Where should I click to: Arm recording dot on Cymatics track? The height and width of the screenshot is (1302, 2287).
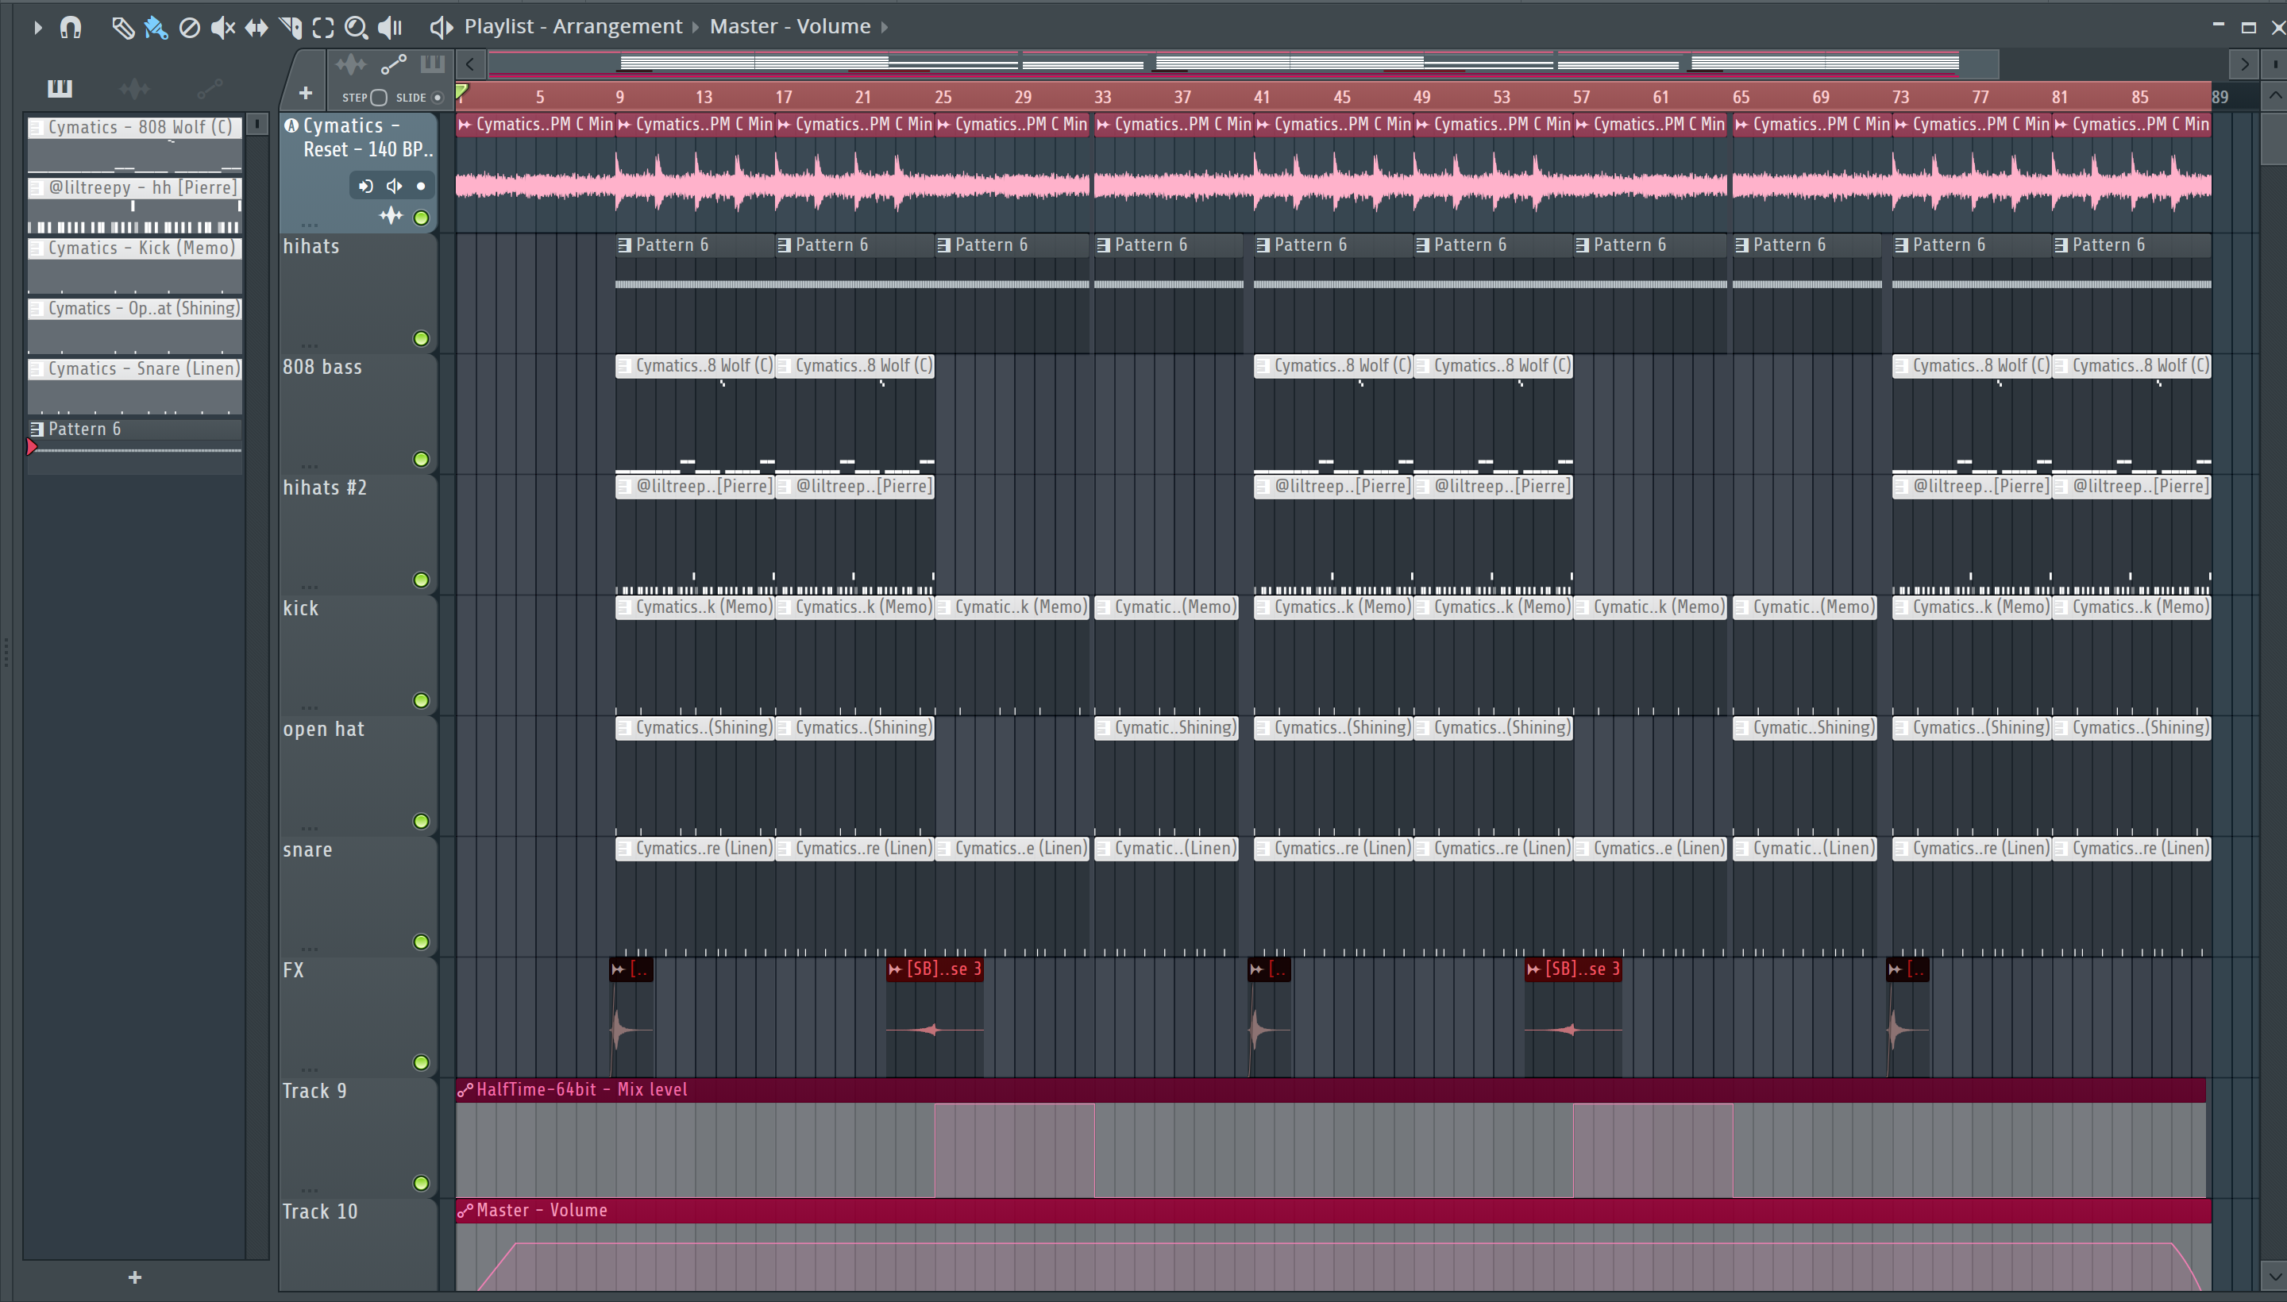point(421,186)
